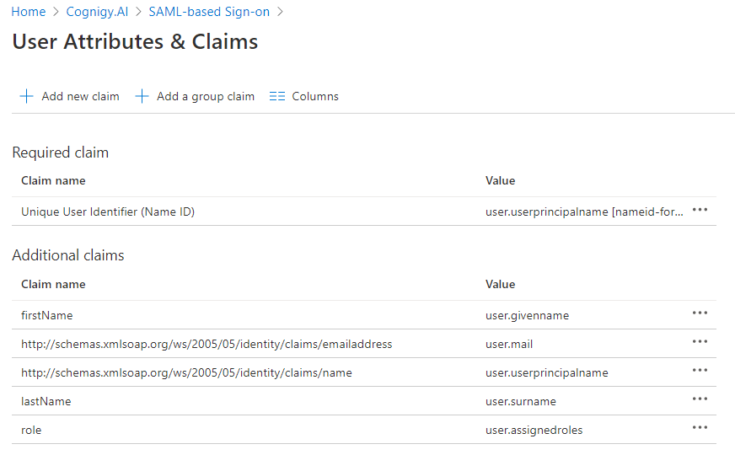Click the Columns button label
This screenshot has height=455, width=735.
(315, 97)
